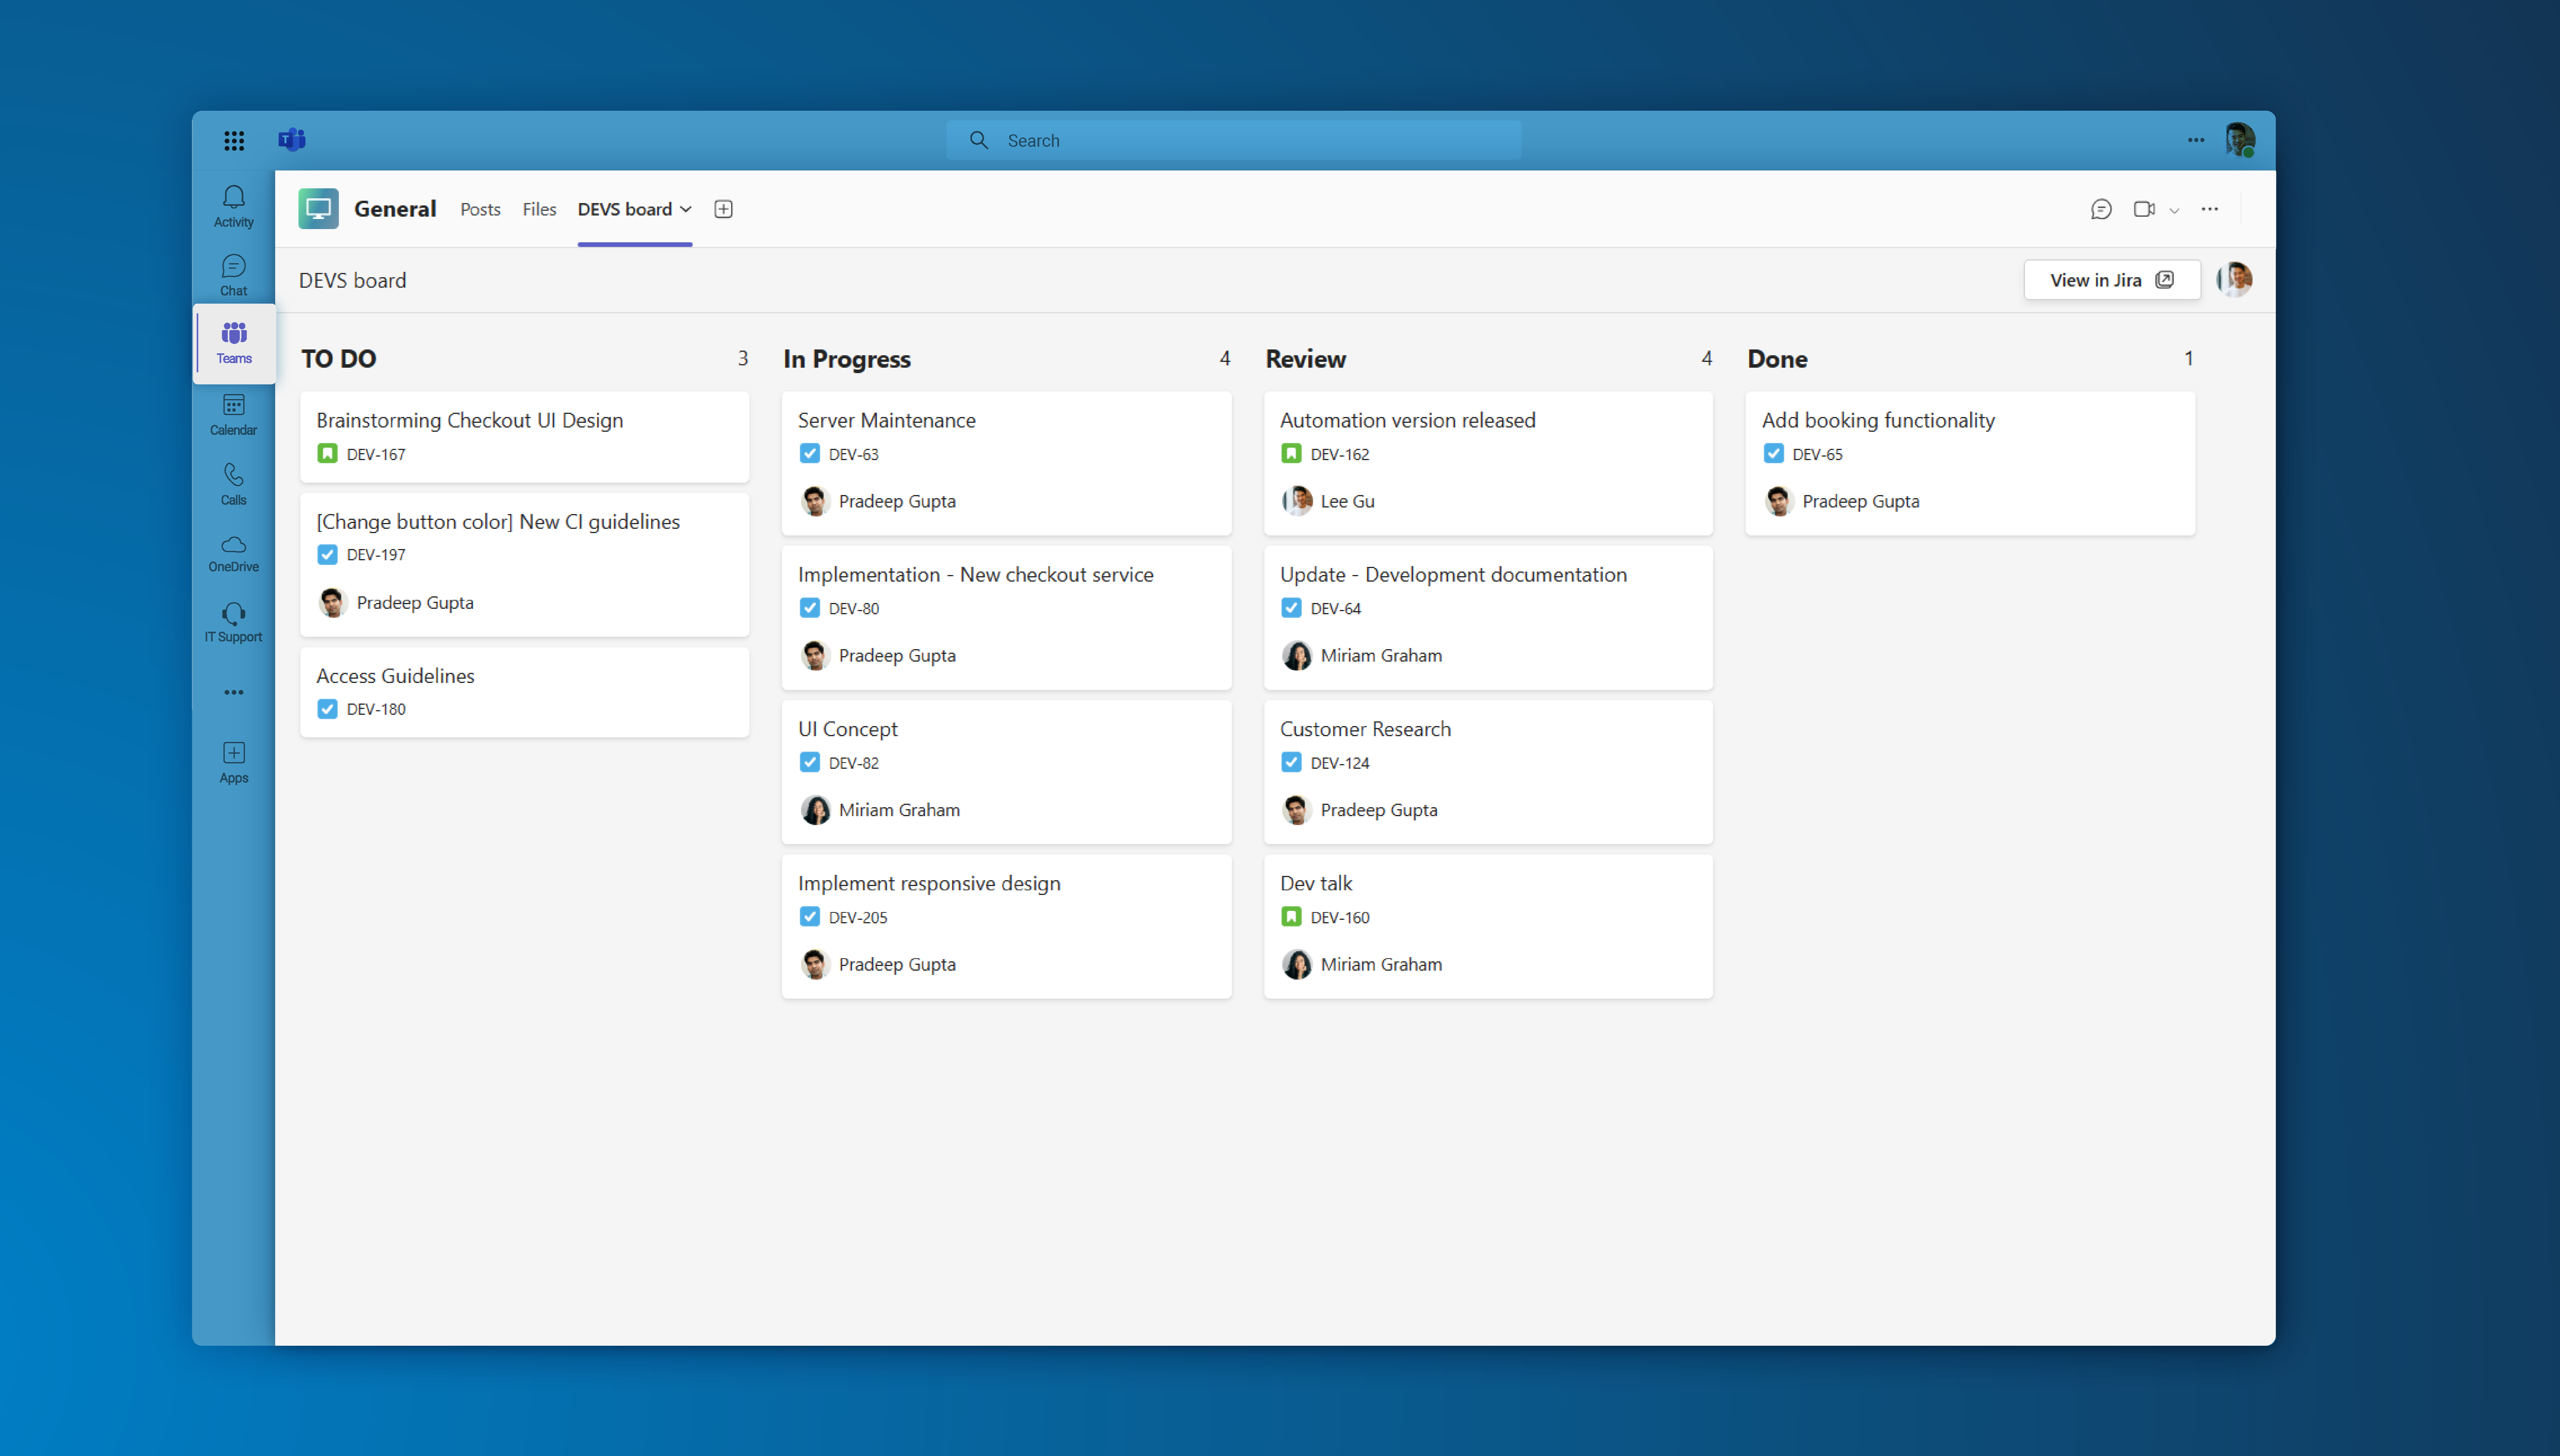Expand the DEVS board tab dropdown
Viewport: 2560px width, 1456px height.
[686, 209]
